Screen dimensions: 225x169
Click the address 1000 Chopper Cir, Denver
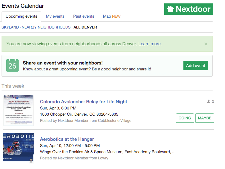coord(79,114)
